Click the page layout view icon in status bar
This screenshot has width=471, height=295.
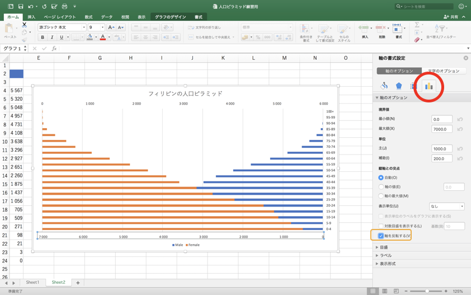click(x=384, y=291)
